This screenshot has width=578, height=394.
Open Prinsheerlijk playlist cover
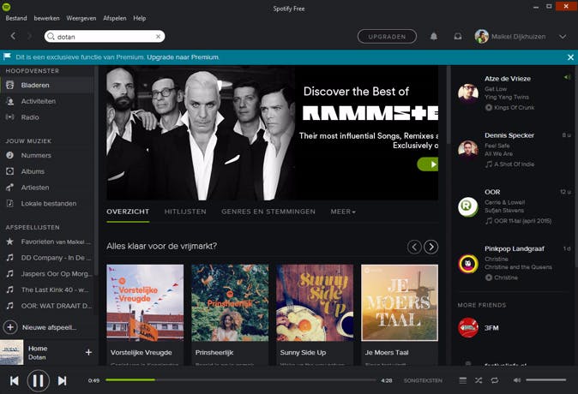(230, 302)
